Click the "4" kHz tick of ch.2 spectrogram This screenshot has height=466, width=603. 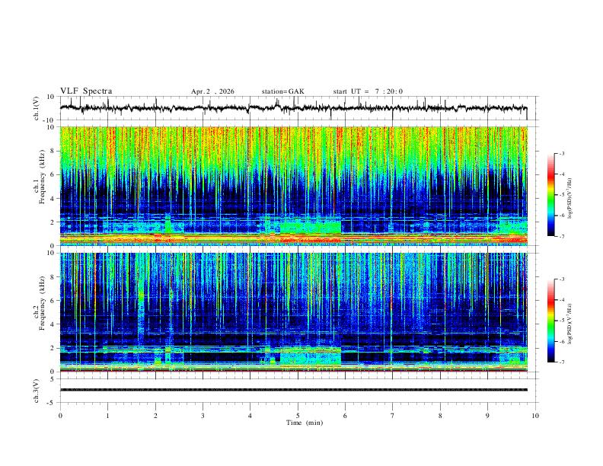point(53,324)
